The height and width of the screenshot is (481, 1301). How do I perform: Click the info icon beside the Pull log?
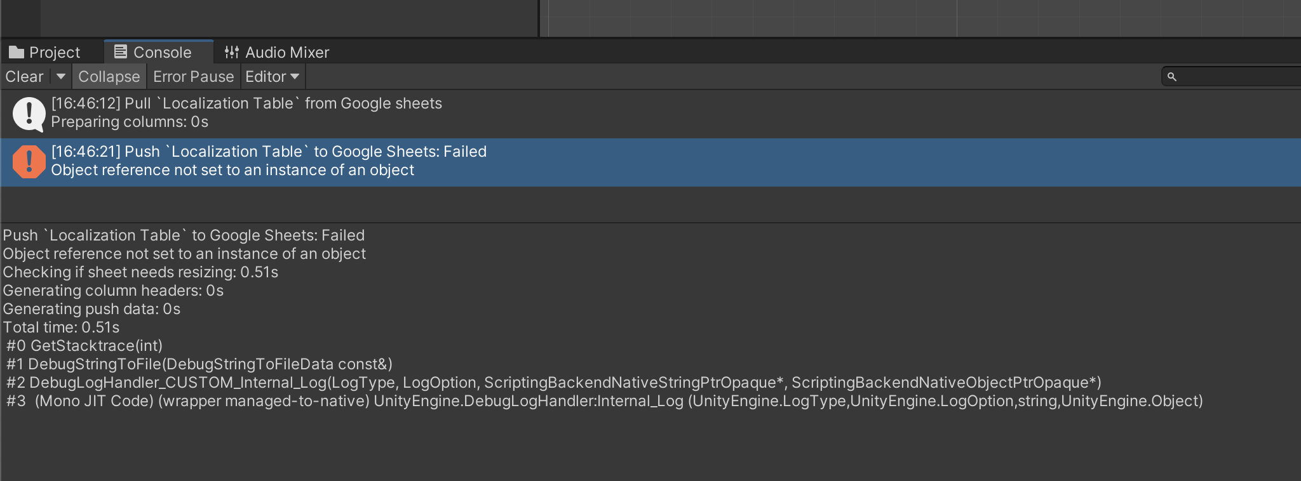point(29,114)
